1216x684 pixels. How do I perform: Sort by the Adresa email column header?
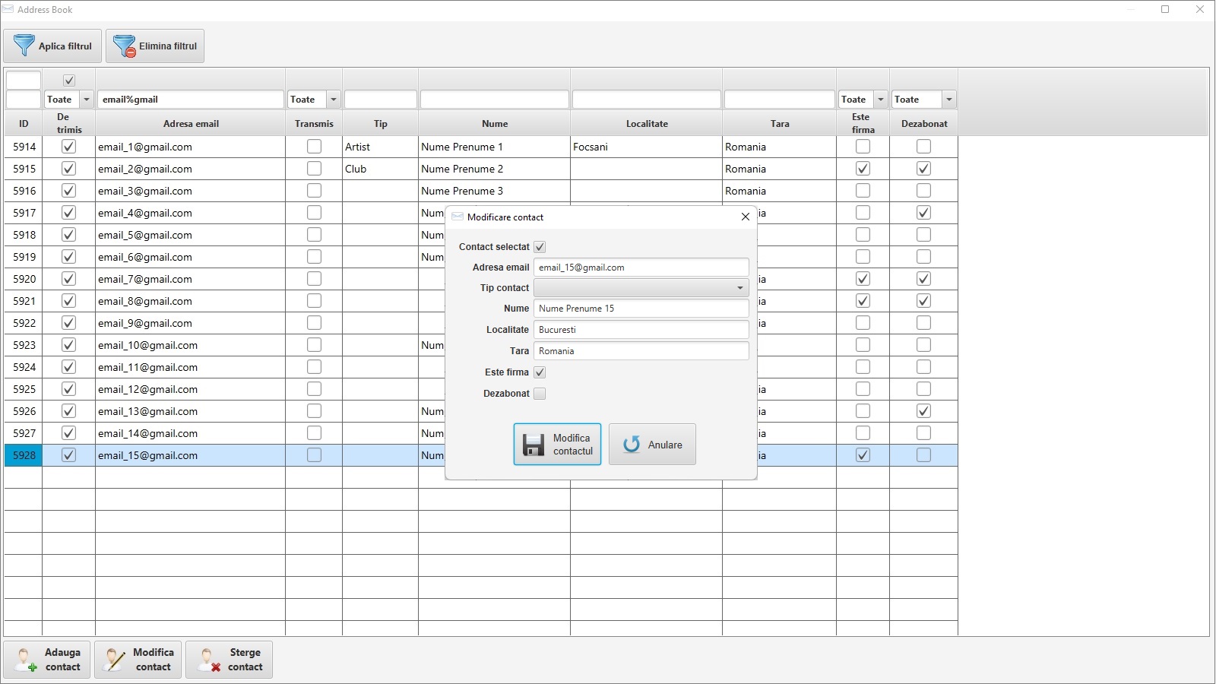coord(191,124)
